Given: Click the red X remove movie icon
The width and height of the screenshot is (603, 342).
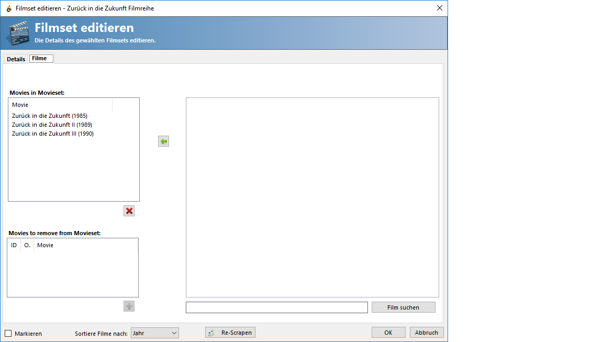Looking at the screenshot, I should point(129,211).
